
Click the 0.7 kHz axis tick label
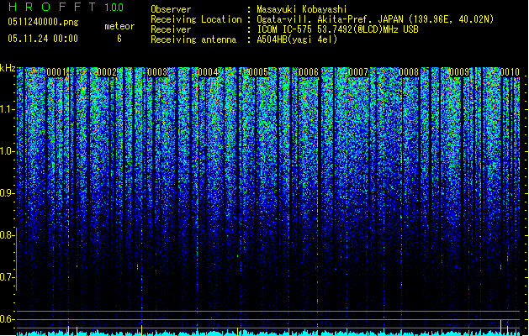click(7, 277)
